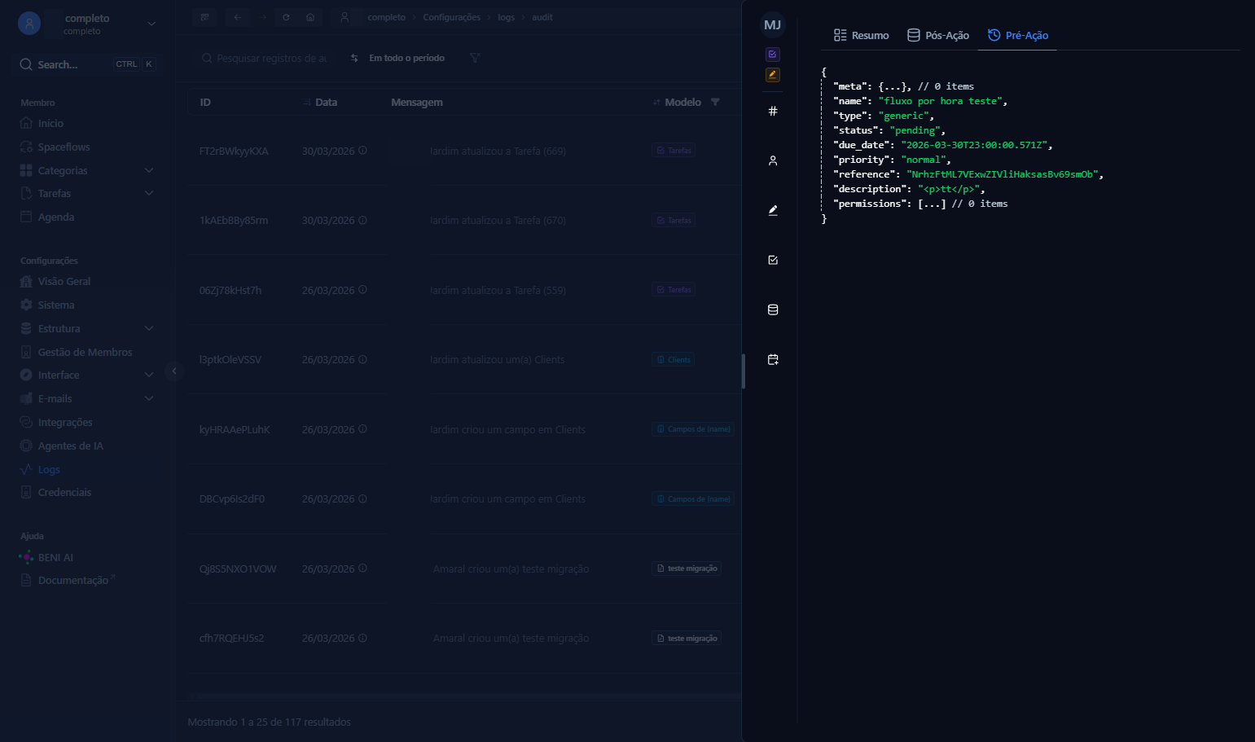The width and height of the screenshot is (1255, 742).
Task: Focus the 'Pesquisar registros' search field
Action: [x=265, y=58]
